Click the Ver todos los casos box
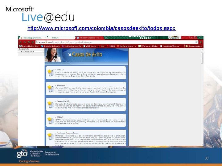The height and width of the screenshot is (166, 222). tap(31, 52)
